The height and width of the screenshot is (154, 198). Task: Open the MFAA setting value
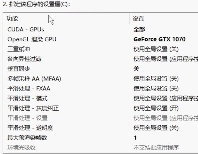pyautogui.click(x=156, y=79)
